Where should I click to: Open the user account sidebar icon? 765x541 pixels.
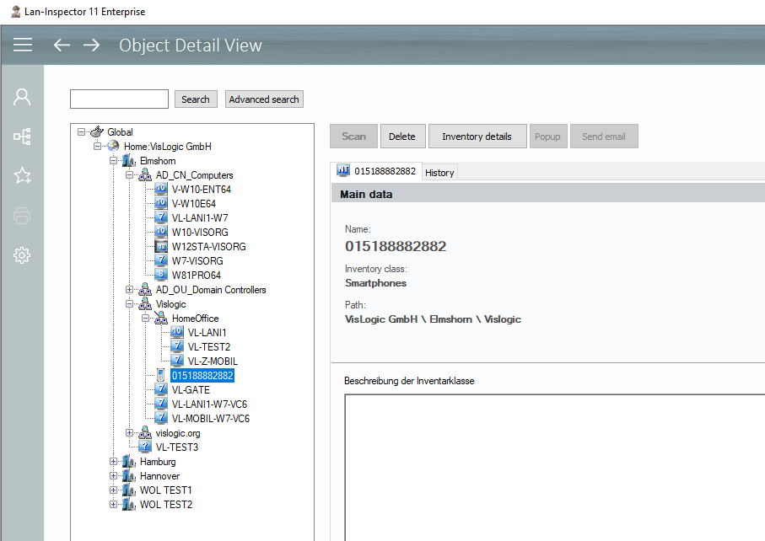(23, 97)
